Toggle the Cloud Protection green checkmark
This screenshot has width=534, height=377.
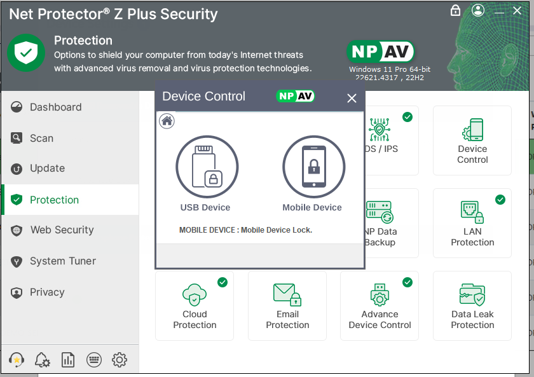click(x=222, y=282)
